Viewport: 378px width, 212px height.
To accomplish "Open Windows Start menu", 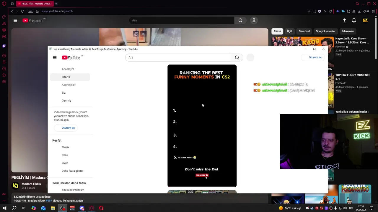I will pos(4,208).
